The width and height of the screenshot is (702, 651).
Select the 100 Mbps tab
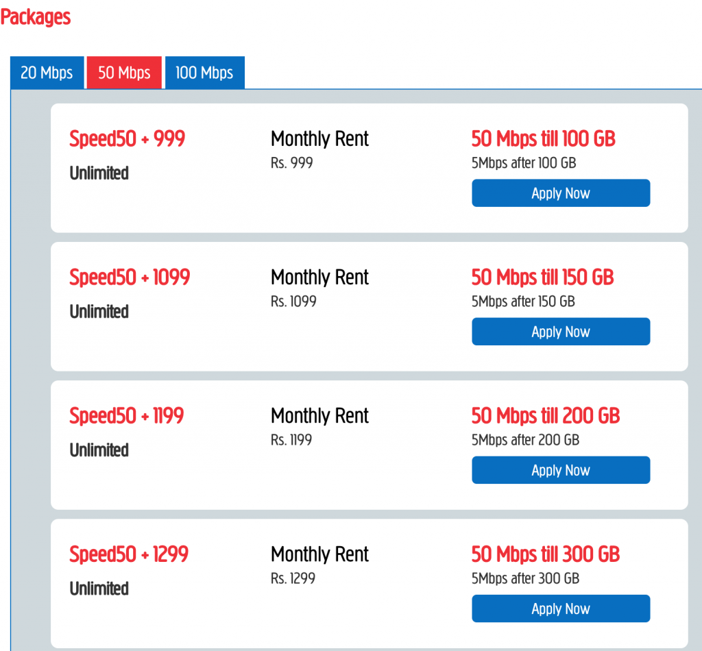point(204,72)
